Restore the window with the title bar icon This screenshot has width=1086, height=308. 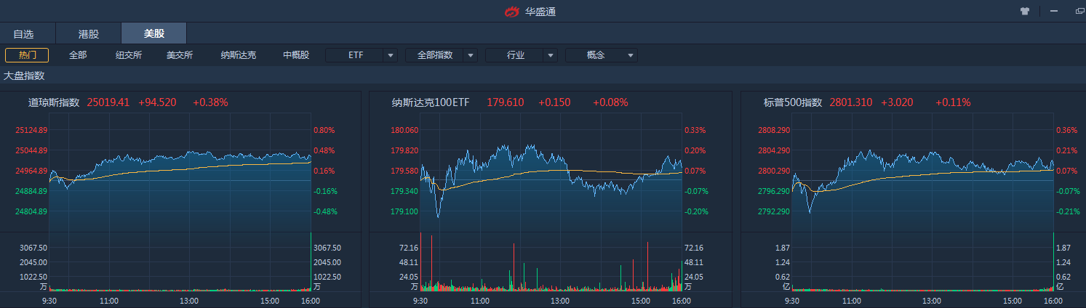pos(1079,11)
